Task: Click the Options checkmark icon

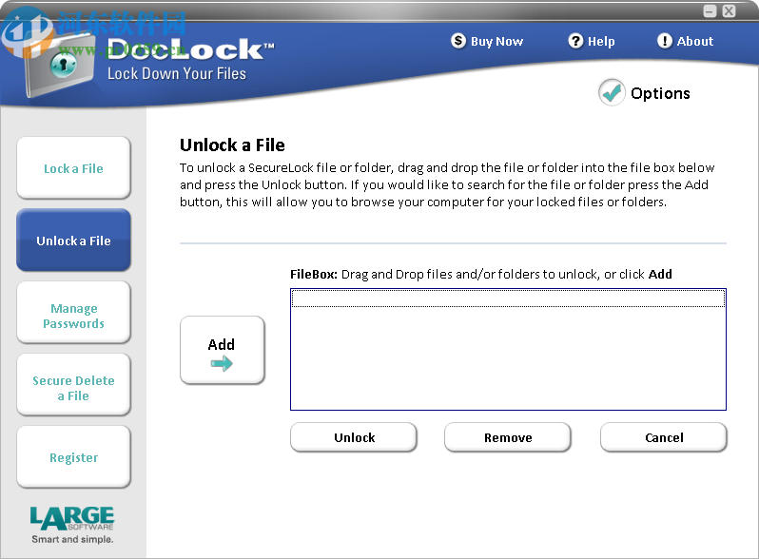Action: click(612, 92)
